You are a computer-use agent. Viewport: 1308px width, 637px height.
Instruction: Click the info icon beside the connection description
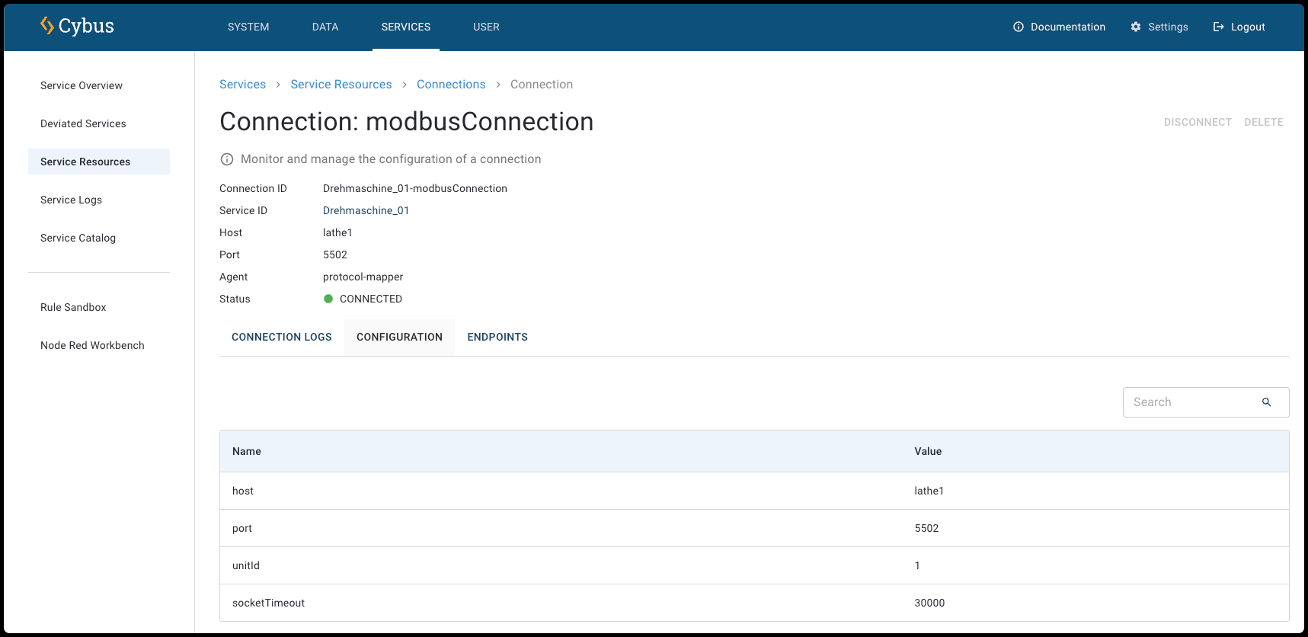click(x=226, y=159)
